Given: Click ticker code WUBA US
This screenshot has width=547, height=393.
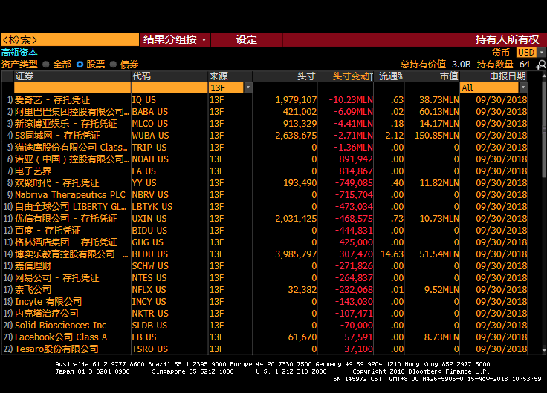Looking at the screenshot, I should click(150, 136).
